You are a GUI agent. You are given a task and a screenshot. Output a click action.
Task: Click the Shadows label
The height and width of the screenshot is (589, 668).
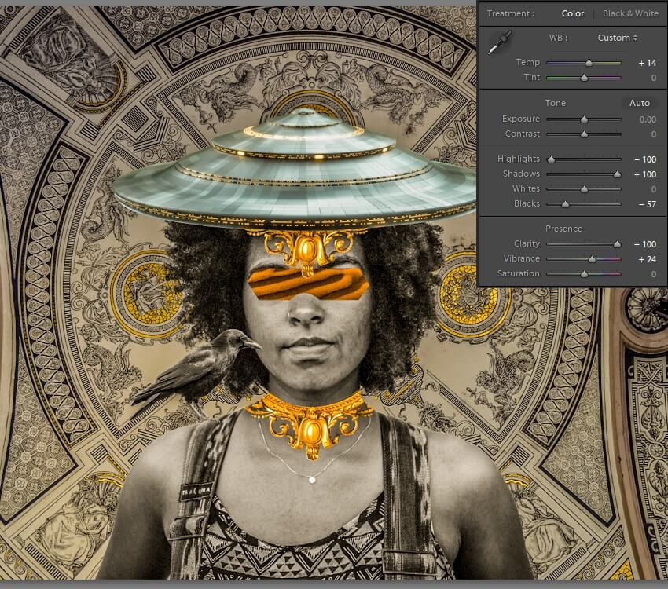click(x=521, y=174)
